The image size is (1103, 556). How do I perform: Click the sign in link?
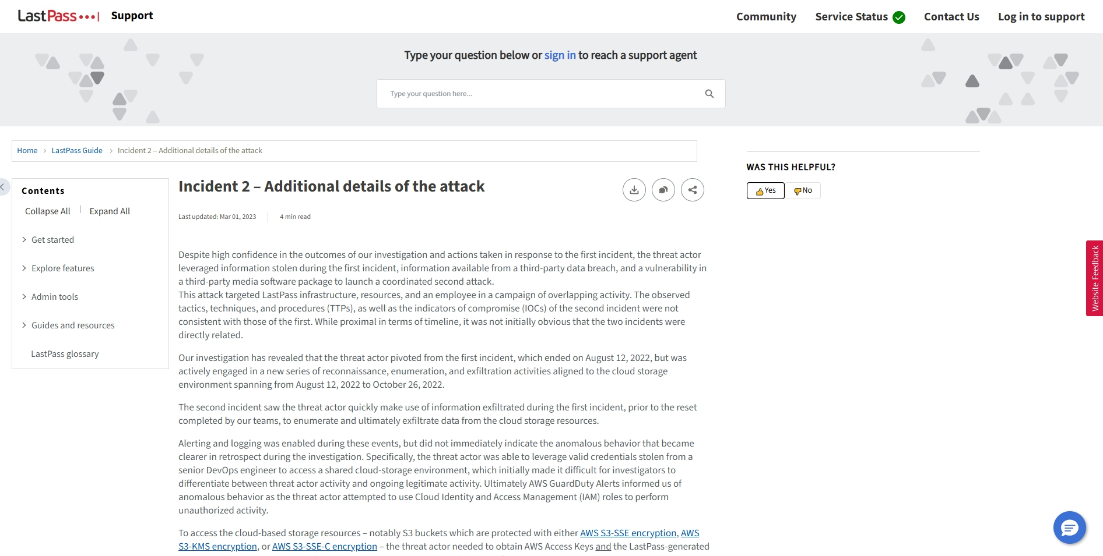coord(560,55)
